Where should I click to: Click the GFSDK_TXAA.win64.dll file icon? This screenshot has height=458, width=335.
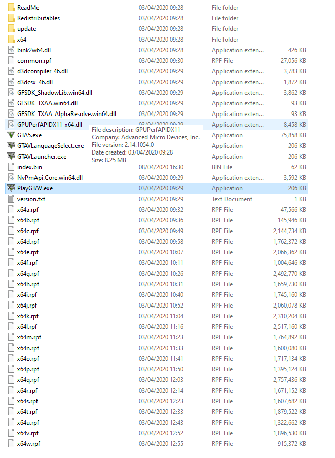[x=11, y=103]
